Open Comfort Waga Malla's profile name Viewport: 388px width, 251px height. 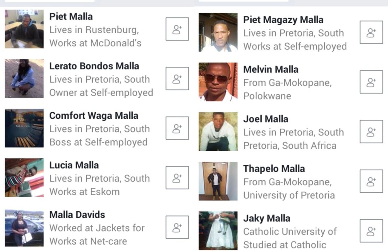pos(94,115)
